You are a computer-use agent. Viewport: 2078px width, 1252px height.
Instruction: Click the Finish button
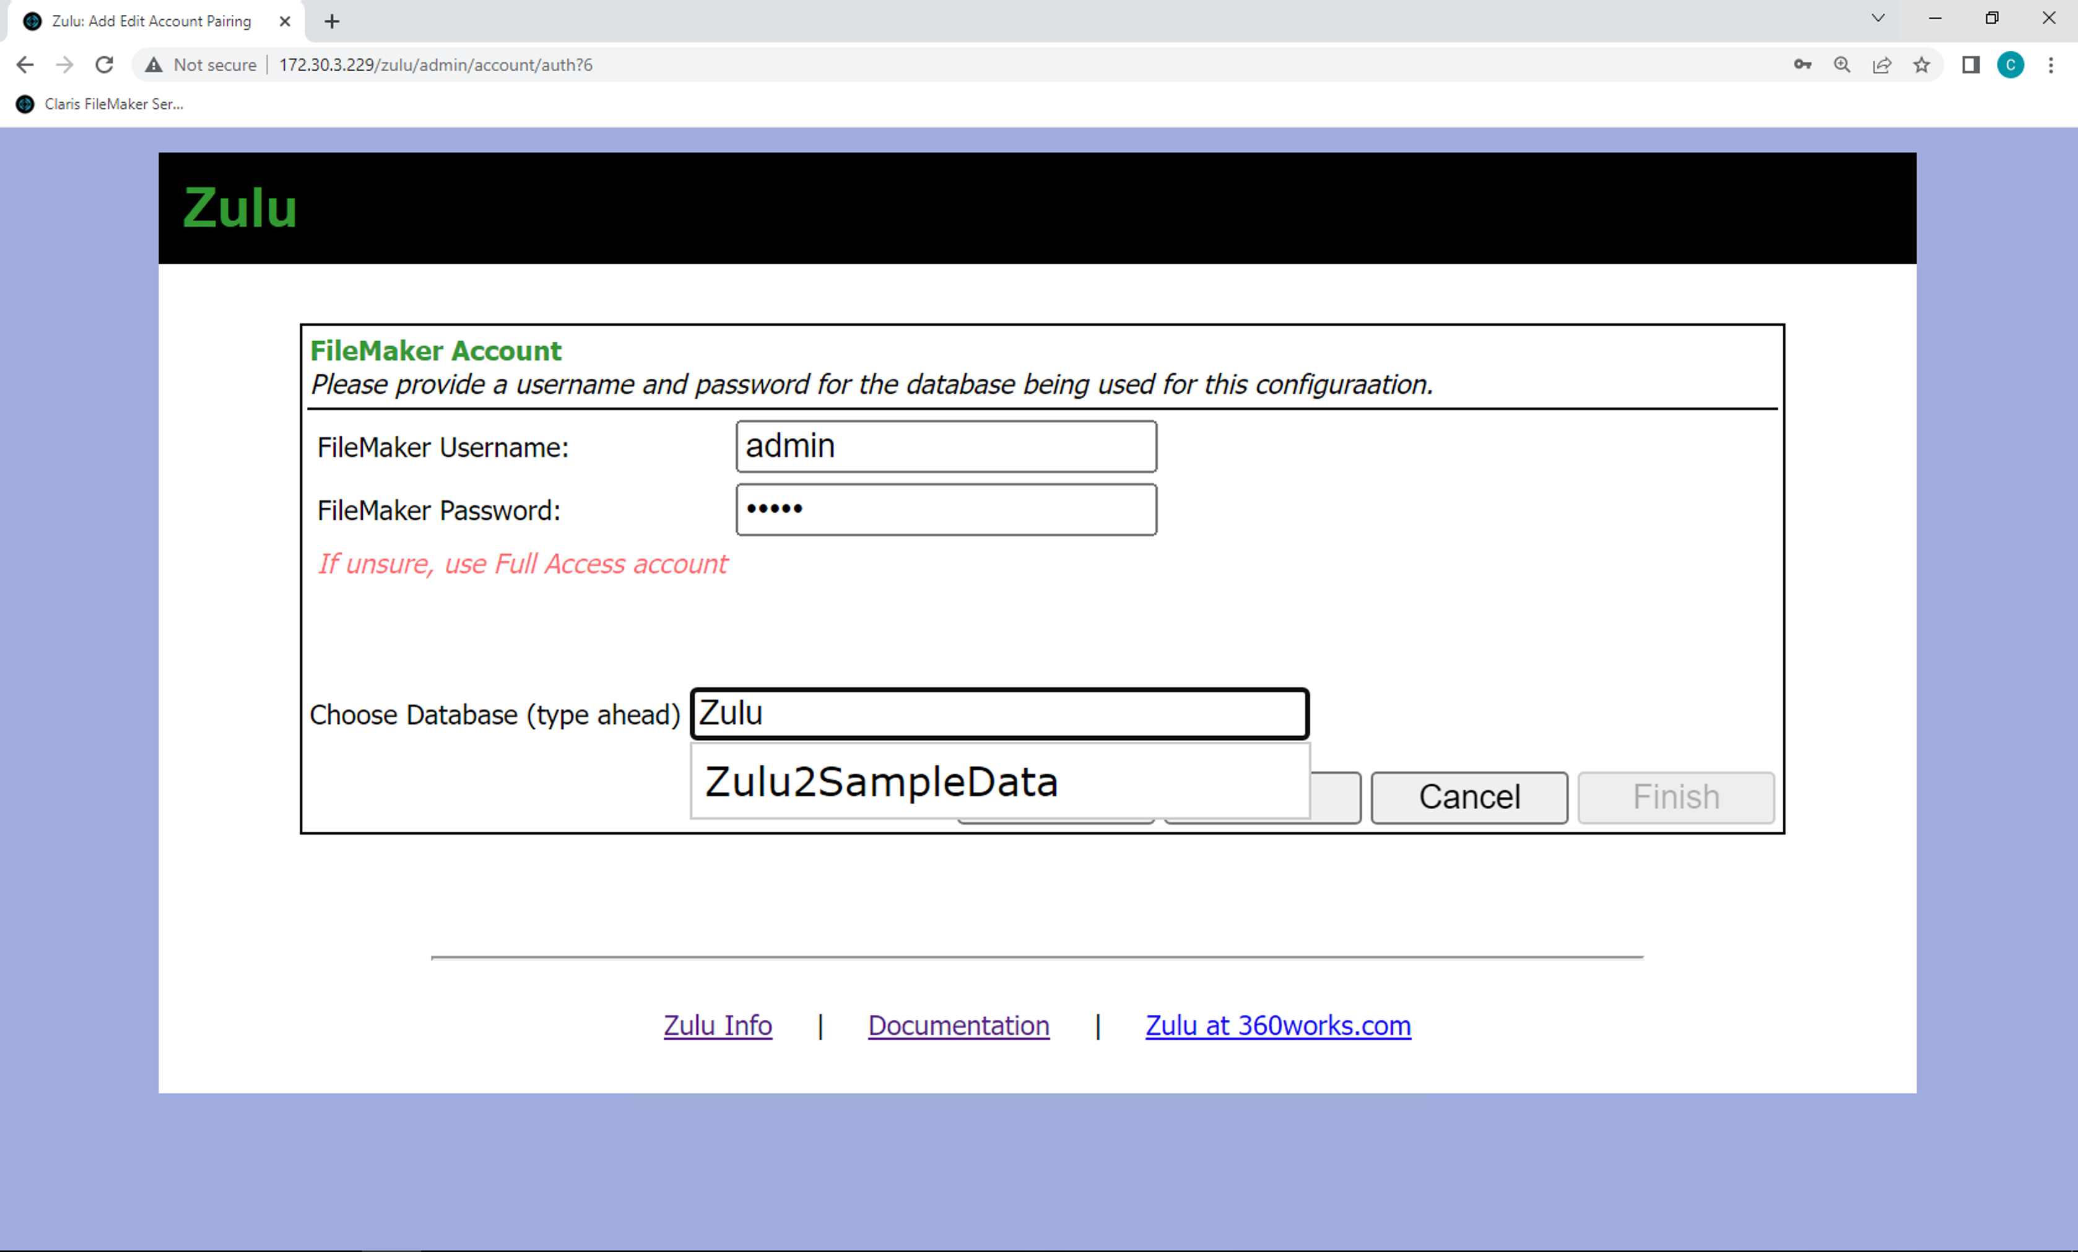tap(1676, 797)
